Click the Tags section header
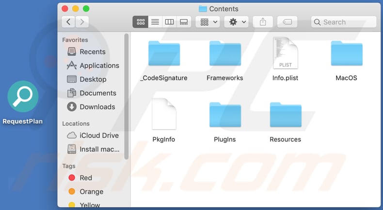This screenshot has height=210, width=383. click(69, 166)
